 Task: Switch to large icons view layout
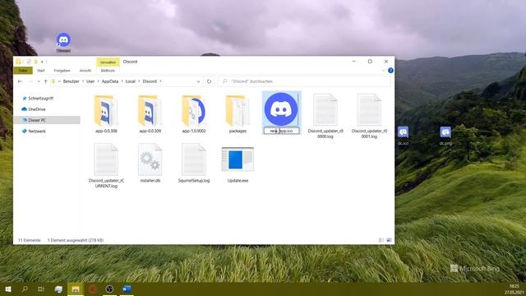coord(389,240)
